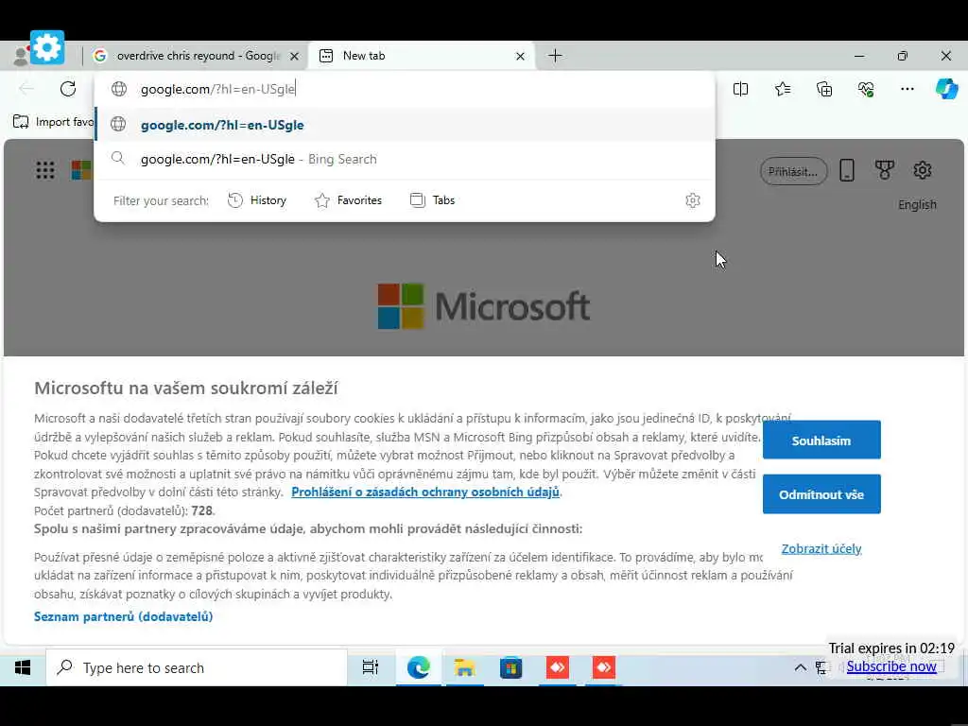The width and height of the screenshot is (968, 726).
Task: Filter search by History
Action: (x=257, y=200)
